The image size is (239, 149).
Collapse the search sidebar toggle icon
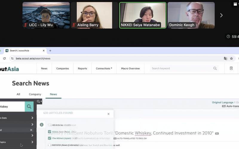click(x=39, y=101)
